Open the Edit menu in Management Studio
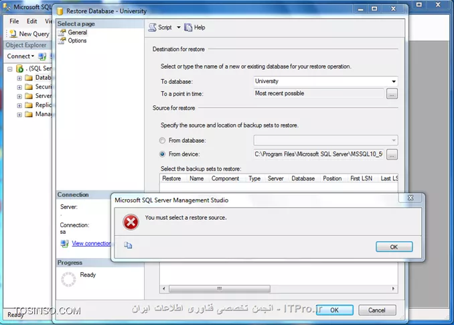454x325 pixels. tap(32, 21)
